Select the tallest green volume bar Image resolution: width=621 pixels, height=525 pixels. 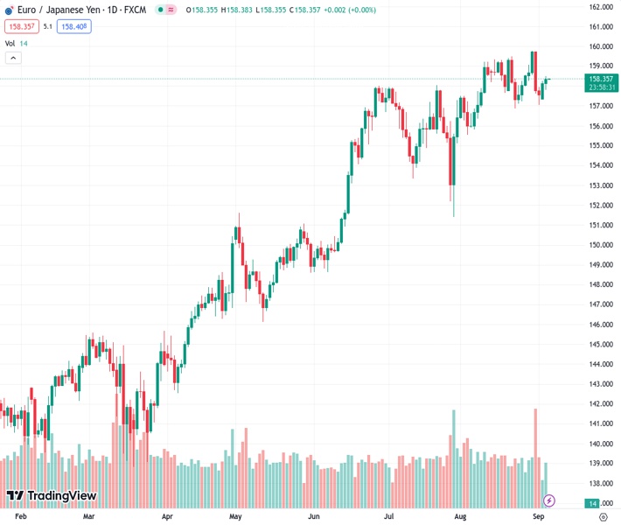[x=453, y=458]
